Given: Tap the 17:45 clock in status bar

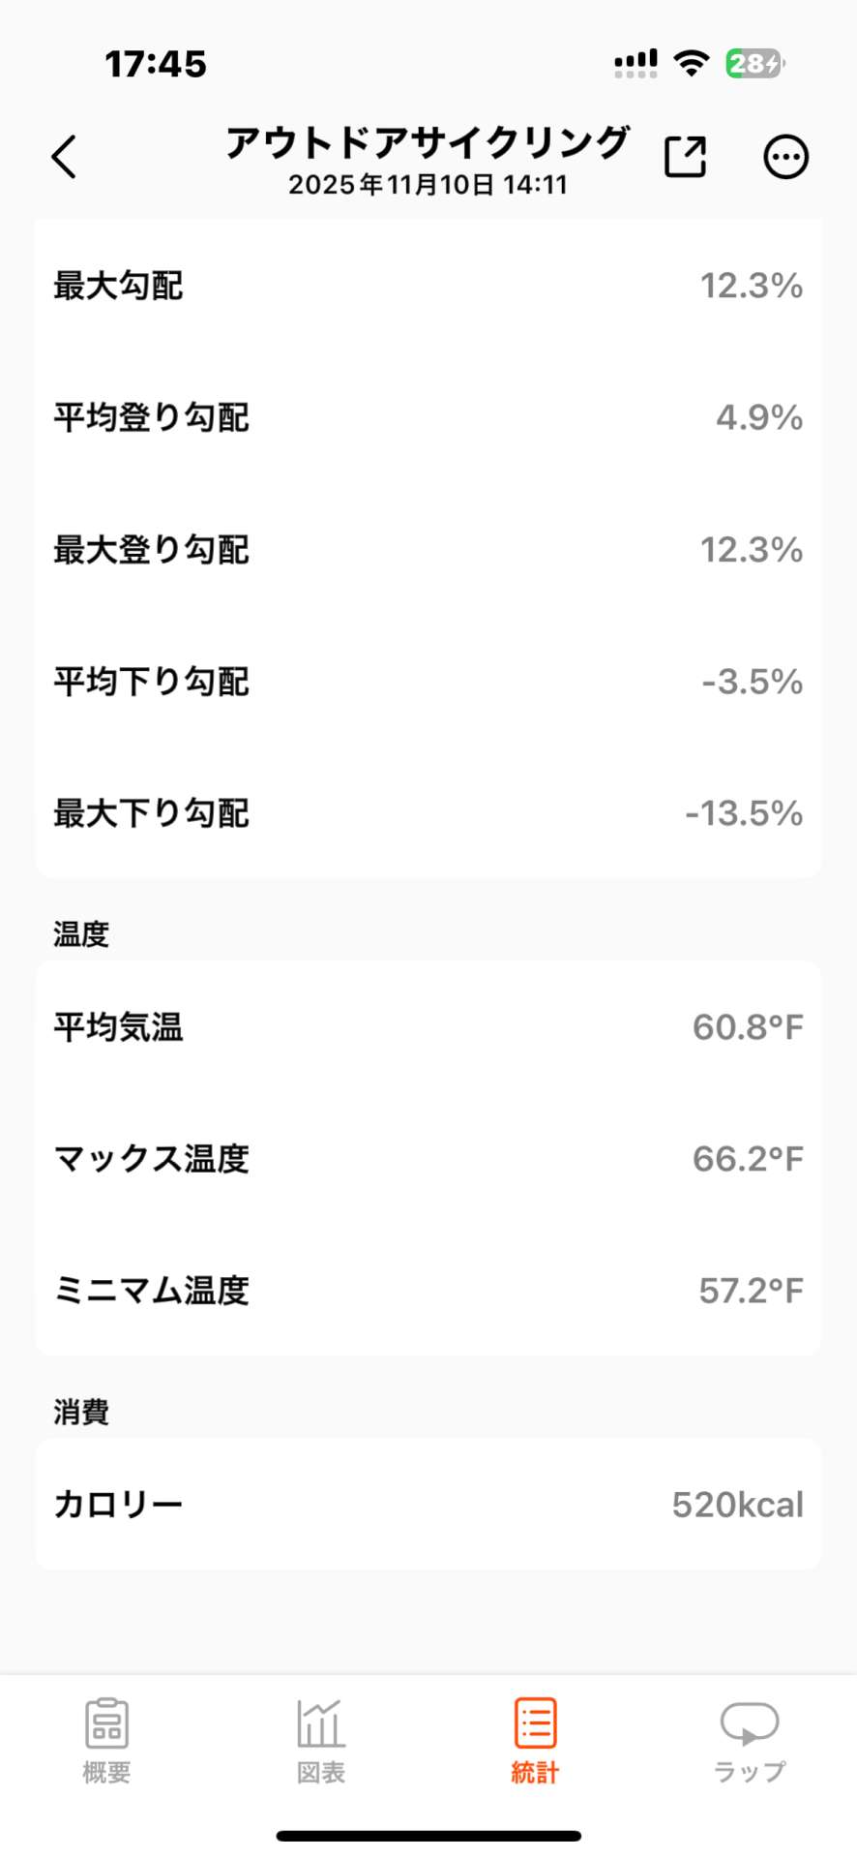Looking at the screenshot, I should [156, 64].
